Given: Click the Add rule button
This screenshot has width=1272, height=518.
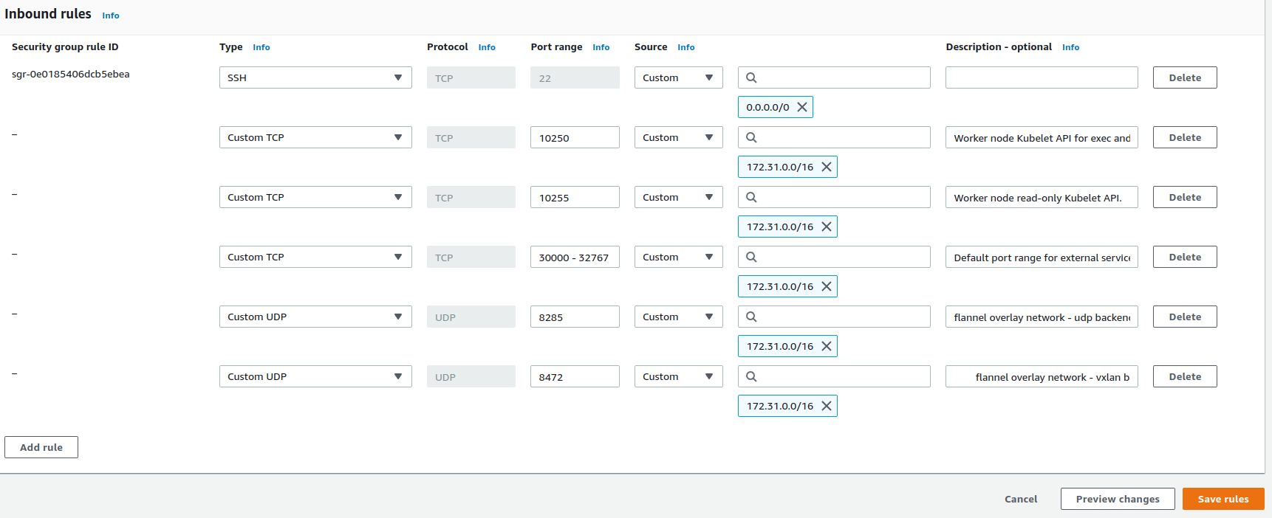Looking at the screenshot, I should (x=41, y=447).
